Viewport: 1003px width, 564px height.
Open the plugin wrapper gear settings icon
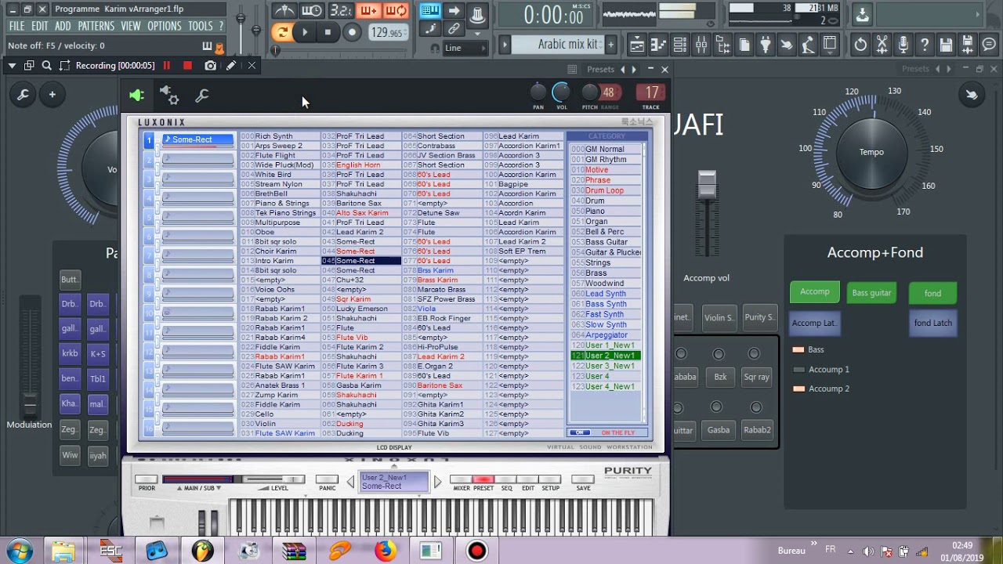pos(169,96)
